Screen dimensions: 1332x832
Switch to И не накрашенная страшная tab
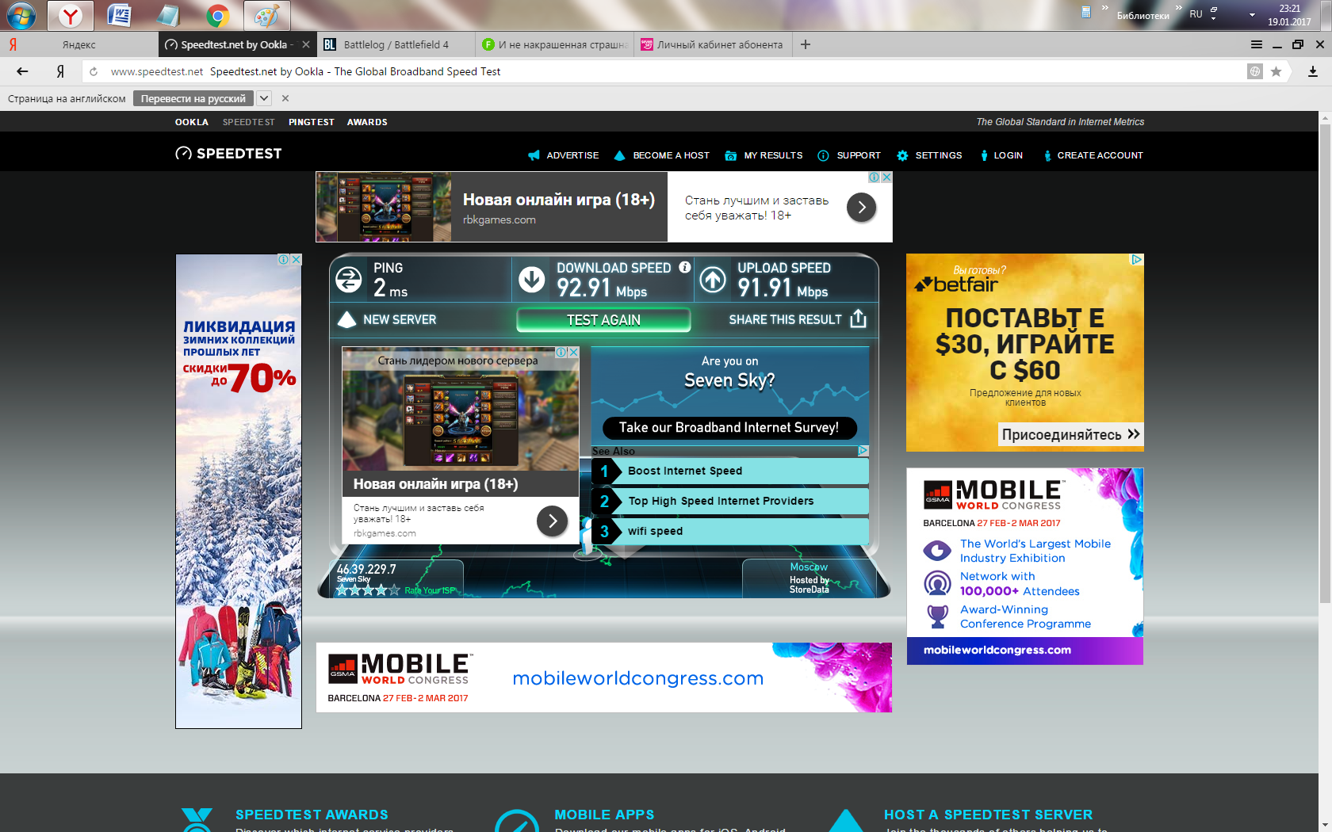(555, 44)
